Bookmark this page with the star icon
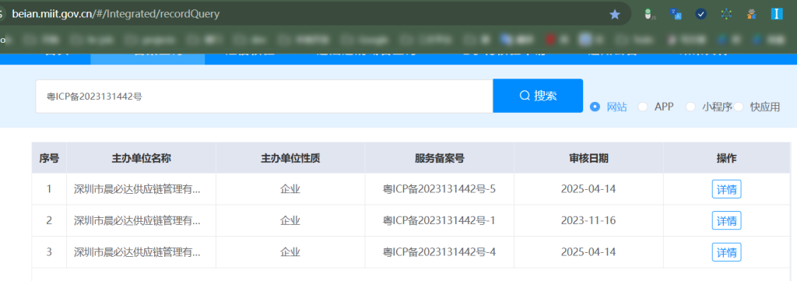This screenshot has height=281, width=797. (615, 14)
